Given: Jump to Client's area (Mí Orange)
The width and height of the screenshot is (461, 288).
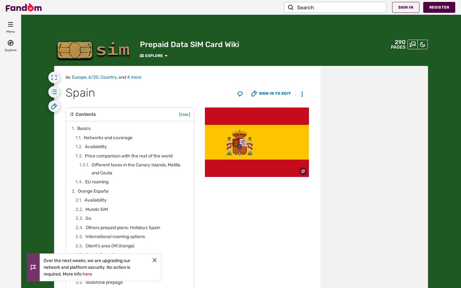Looking at the screenshot, I should pyautogui.click(x=110, y=246).
